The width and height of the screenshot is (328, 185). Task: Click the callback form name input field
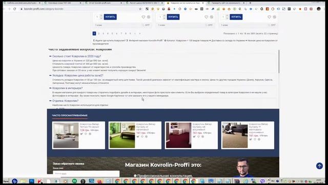point(86,174)
